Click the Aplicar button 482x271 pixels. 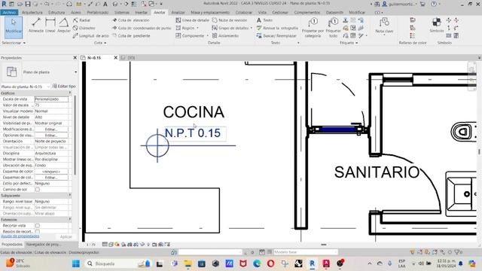tap(66, 236)
